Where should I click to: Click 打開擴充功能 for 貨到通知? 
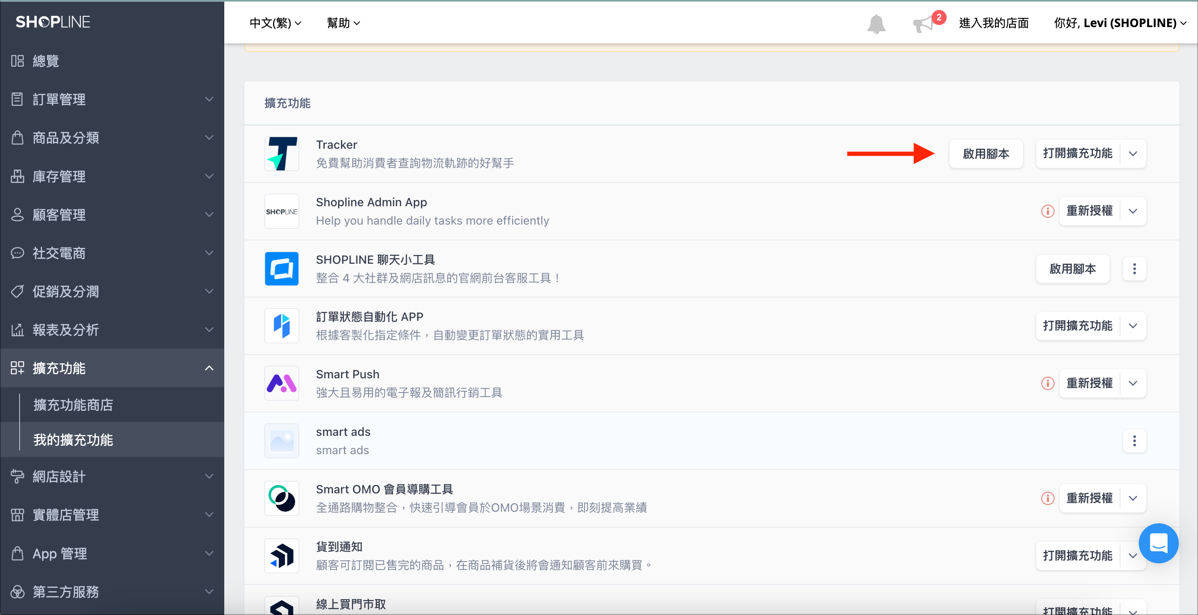[1078, 556]
